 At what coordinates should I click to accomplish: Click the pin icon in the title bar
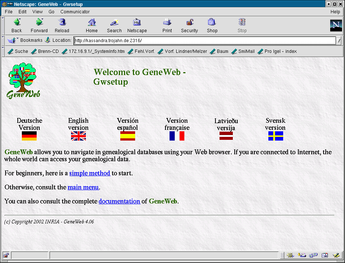coord(10,4)
